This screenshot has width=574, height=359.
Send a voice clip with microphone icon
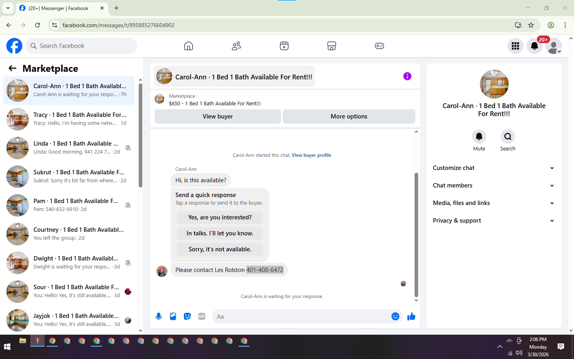click(159, 316)
